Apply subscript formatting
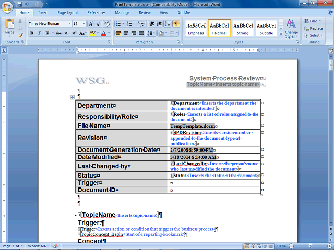 coord(66,33)
